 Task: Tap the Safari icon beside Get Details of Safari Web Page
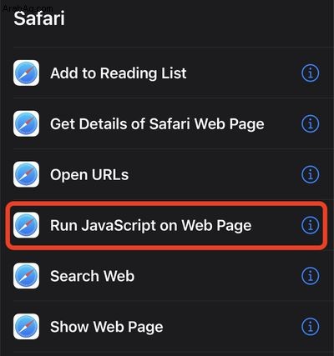tap(26, 123)
